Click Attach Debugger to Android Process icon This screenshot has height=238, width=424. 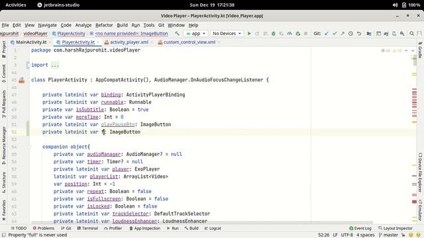point(297,34)
